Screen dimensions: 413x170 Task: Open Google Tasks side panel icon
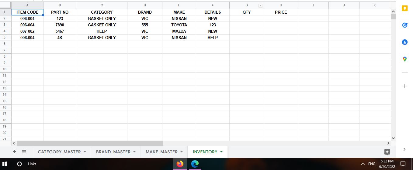[x=404, y=25]
